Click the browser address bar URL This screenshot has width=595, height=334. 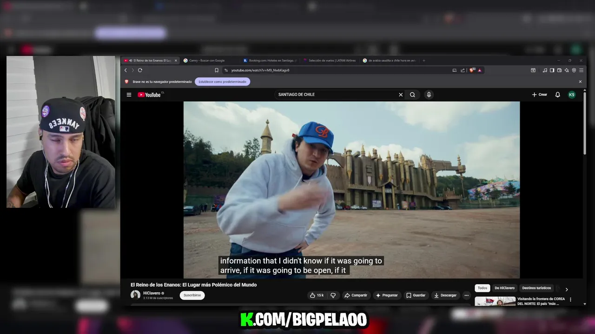260,70
